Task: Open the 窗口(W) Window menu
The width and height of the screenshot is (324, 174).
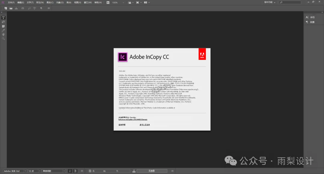Action: (x=88, y=2)
